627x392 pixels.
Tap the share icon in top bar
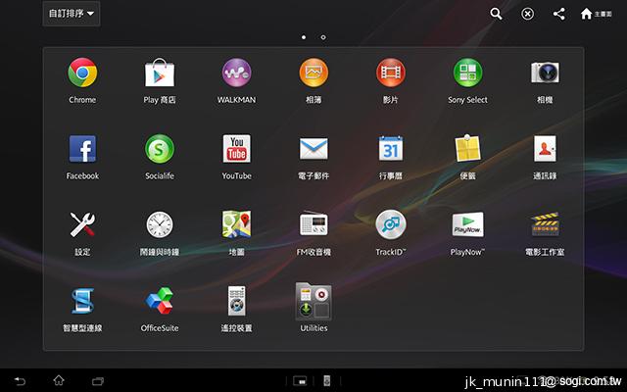pyautogui.click(x=559, y=14)
